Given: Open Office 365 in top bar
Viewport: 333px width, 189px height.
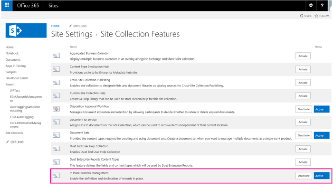Looking at the screenshot, I should point(28,6).
